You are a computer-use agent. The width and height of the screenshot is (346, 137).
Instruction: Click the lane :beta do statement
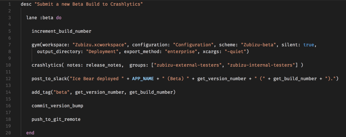tap(44, 18)
